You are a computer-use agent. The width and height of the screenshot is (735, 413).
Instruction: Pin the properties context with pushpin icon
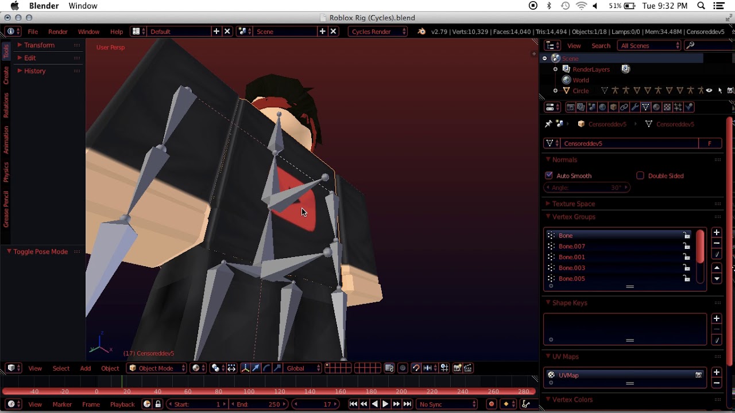[548, 124]
